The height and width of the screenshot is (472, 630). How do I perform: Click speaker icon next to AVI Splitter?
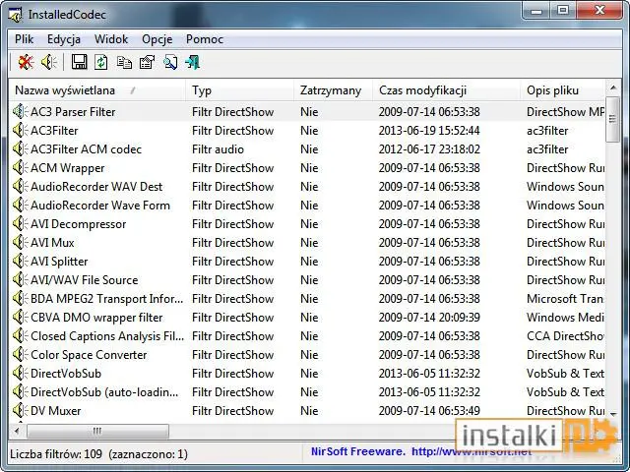point(20,262)
